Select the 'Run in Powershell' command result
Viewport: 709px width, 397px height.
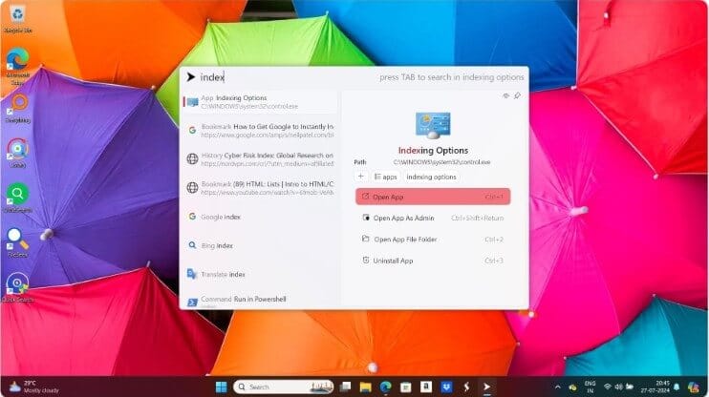click(x=260, y=301)
